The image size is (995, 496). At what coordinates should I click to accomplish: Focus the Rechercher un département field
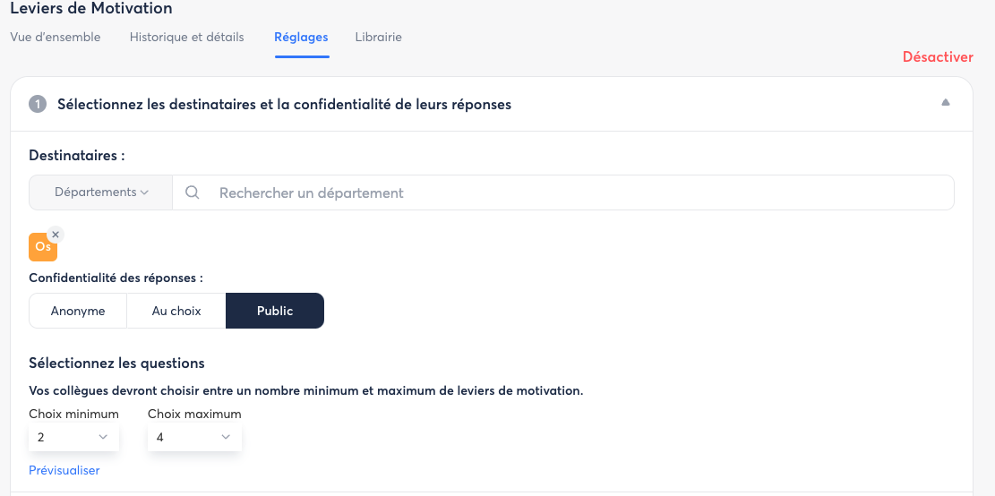tap(573, 192)
